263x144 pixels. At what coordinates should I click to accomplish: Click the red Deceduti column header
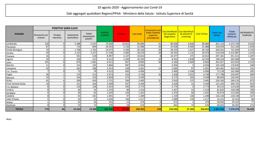[x=121, y=34]
